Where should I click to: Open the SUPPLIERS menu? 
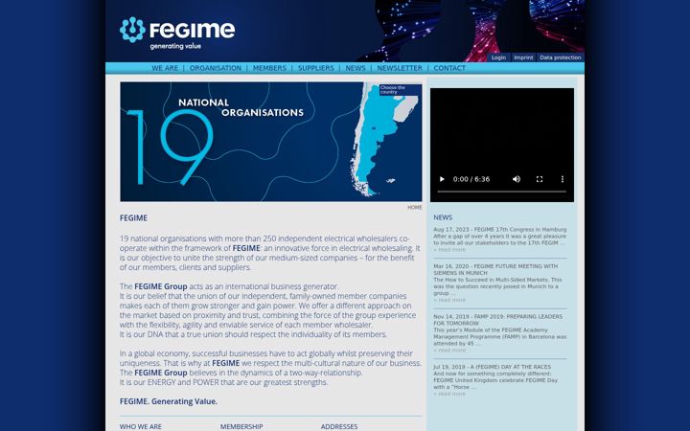coord(316,68)
